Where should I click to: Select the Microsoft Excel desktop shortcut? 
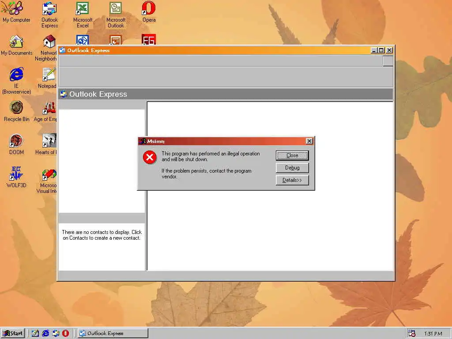pos(83,15)
